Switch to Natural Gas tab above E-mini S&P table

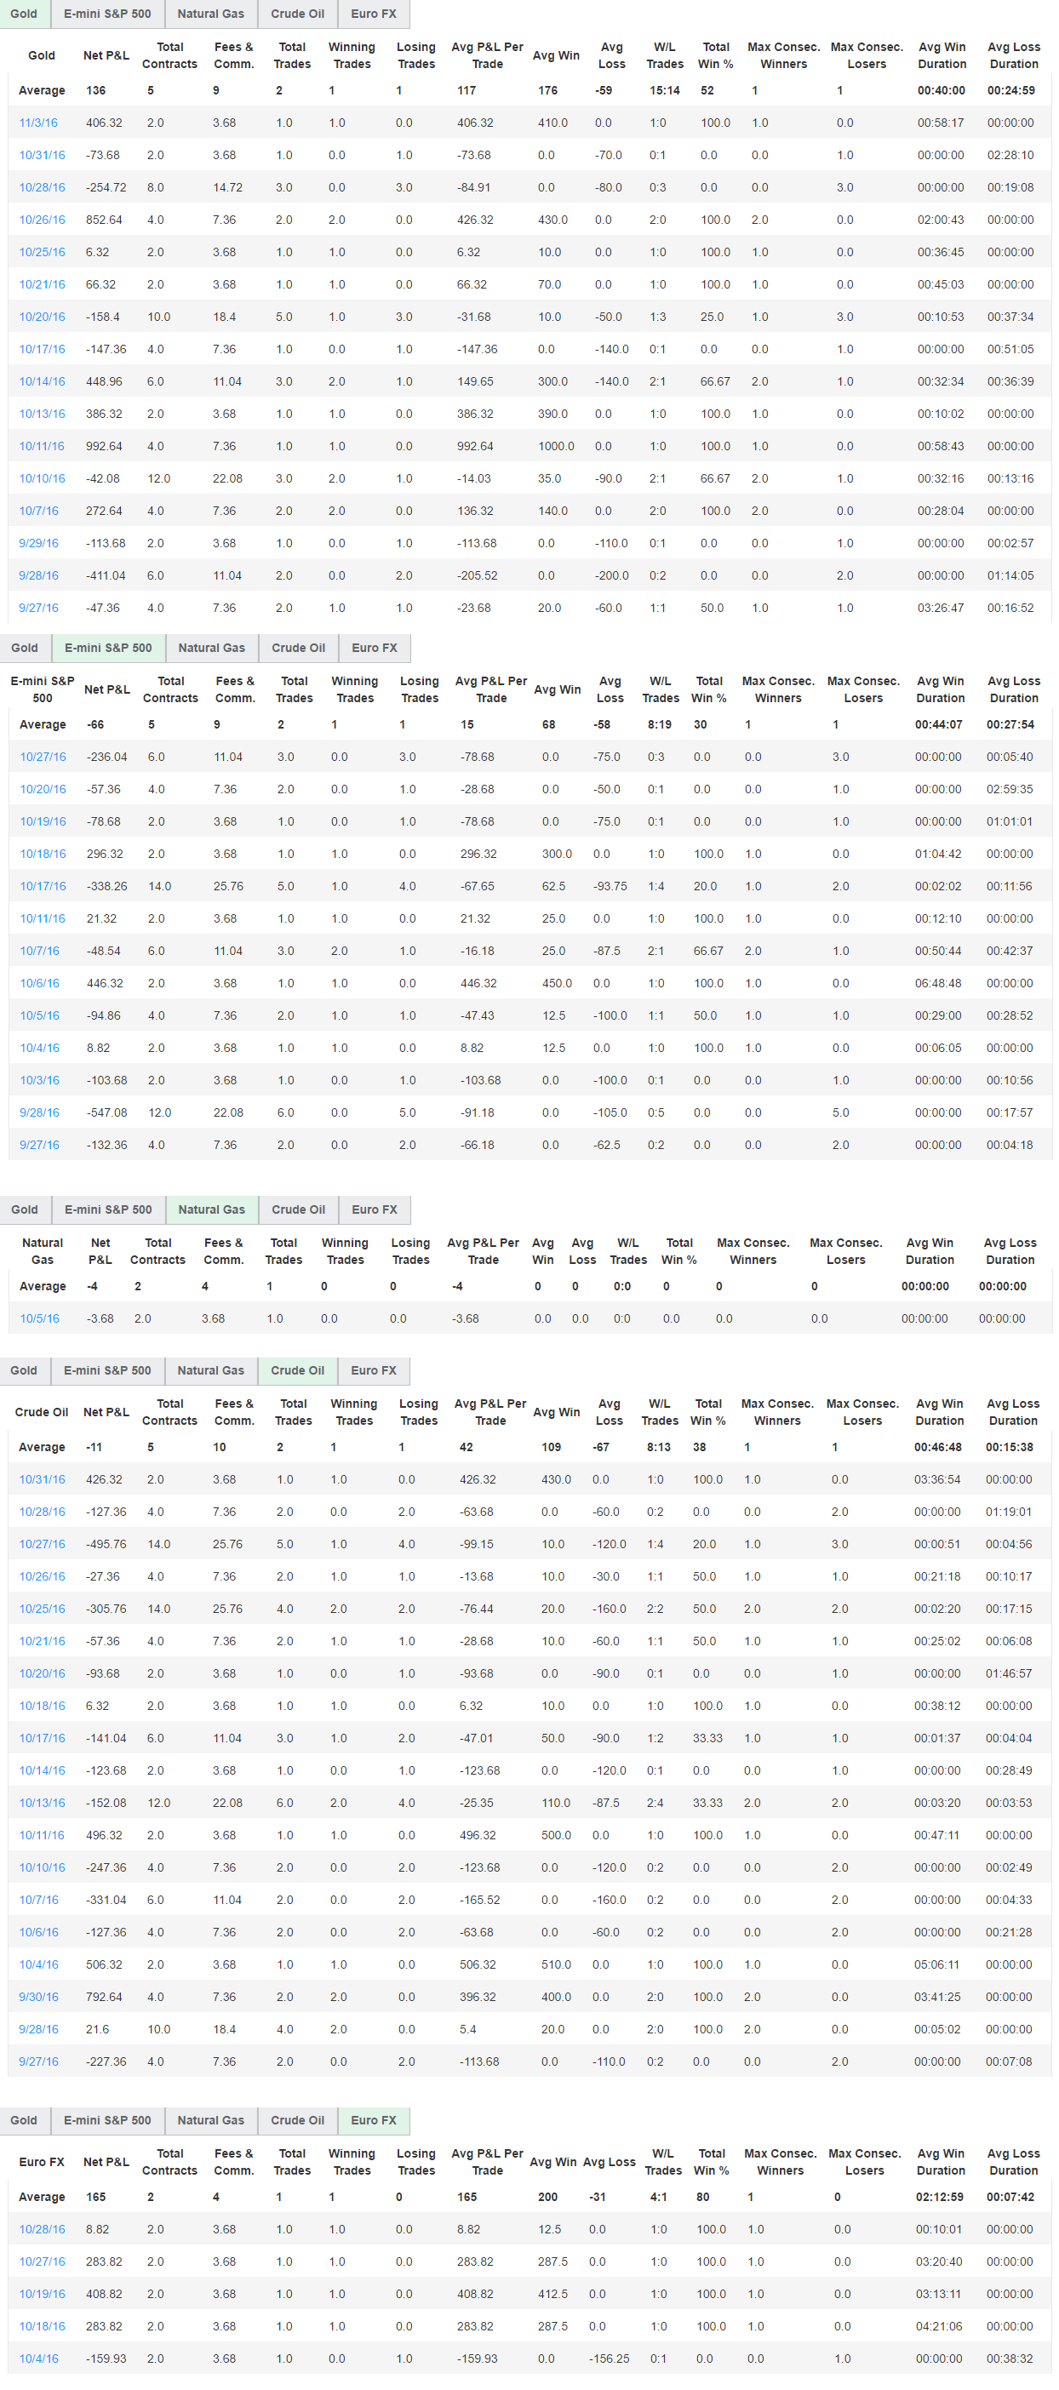coord(212,648)
